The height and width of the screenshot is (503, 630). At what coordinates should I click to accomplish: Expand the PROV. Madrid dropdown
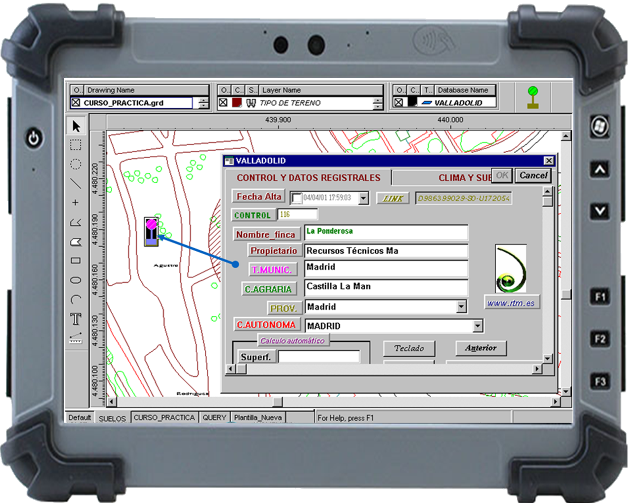(x=461, y=306)
